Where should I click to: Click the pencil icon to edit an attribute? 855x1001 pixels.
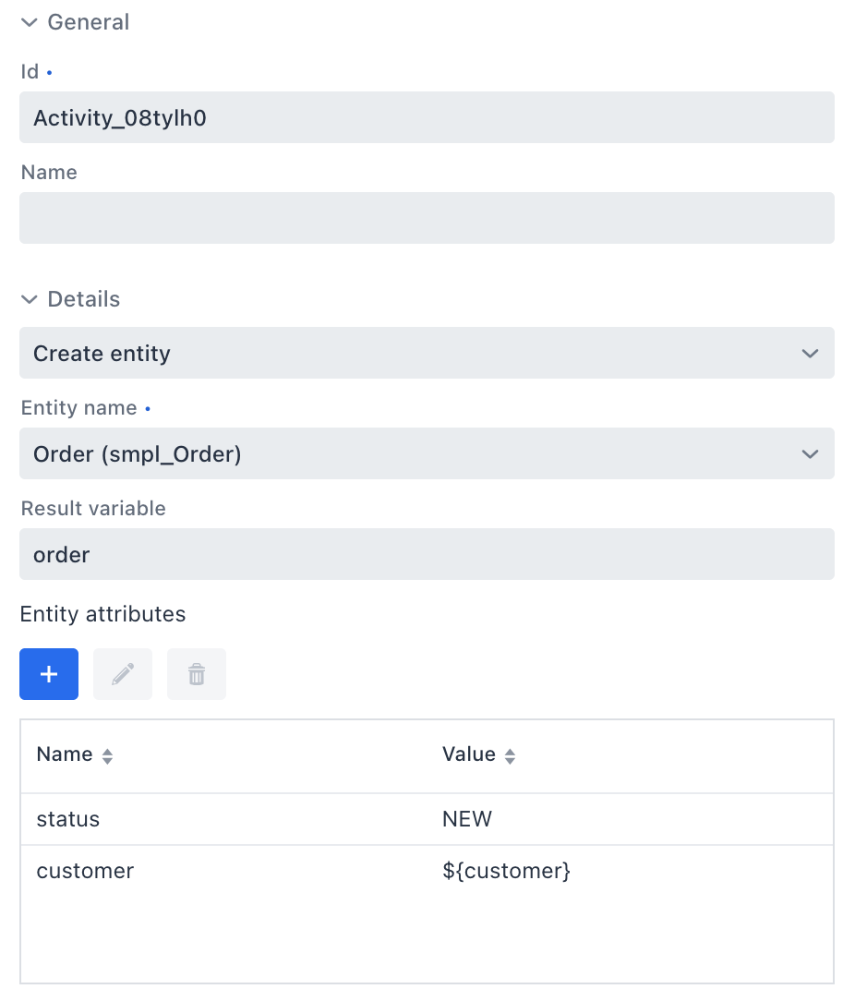[122, 674]
